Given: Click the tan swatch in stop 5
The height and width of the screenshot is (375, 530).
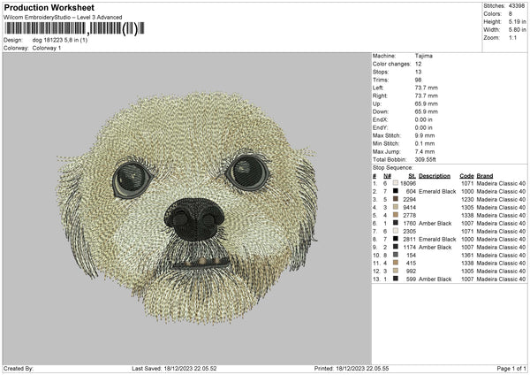Looking at the screenshot, I should (396, 215).
